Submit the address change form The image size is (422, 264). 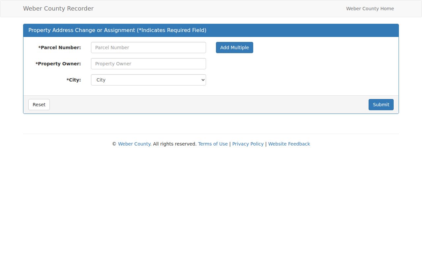click(x=381, y=105)
